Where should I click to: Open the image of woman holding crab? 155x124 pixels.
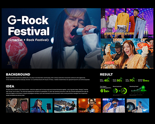tap(127, 54)
